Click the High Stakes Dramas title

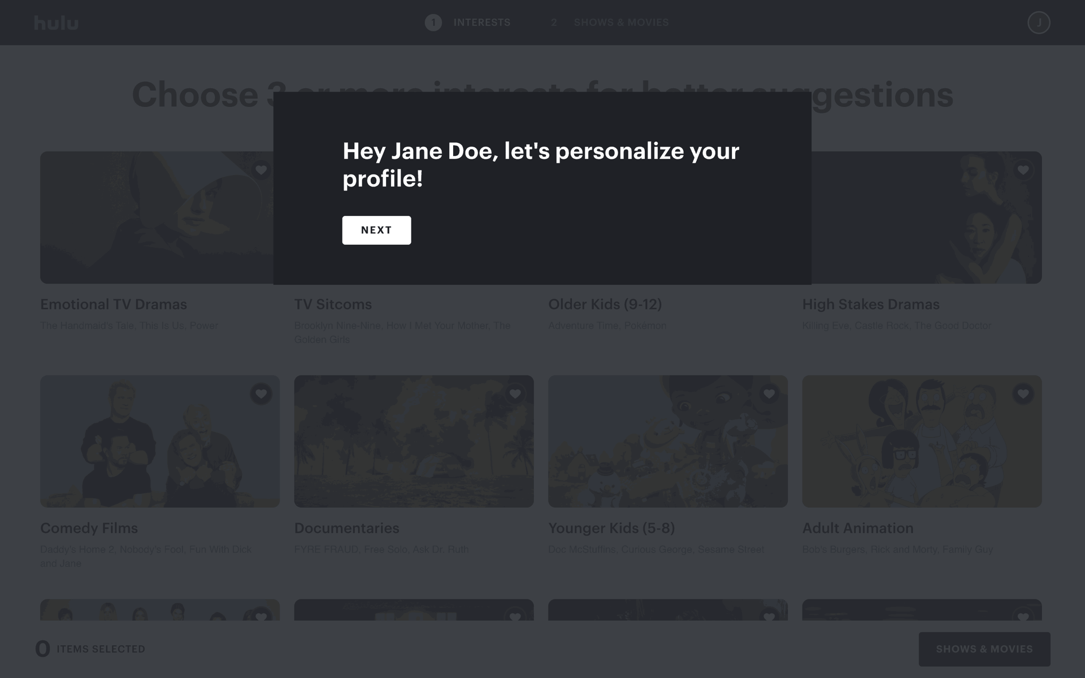pos(871,305)
